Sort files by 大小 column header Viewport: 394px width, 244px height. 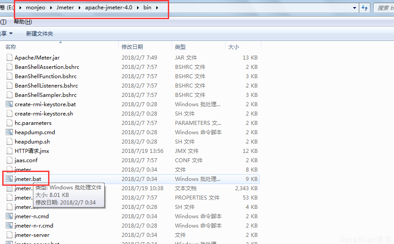pyautogui.click(x=233, y=47)
